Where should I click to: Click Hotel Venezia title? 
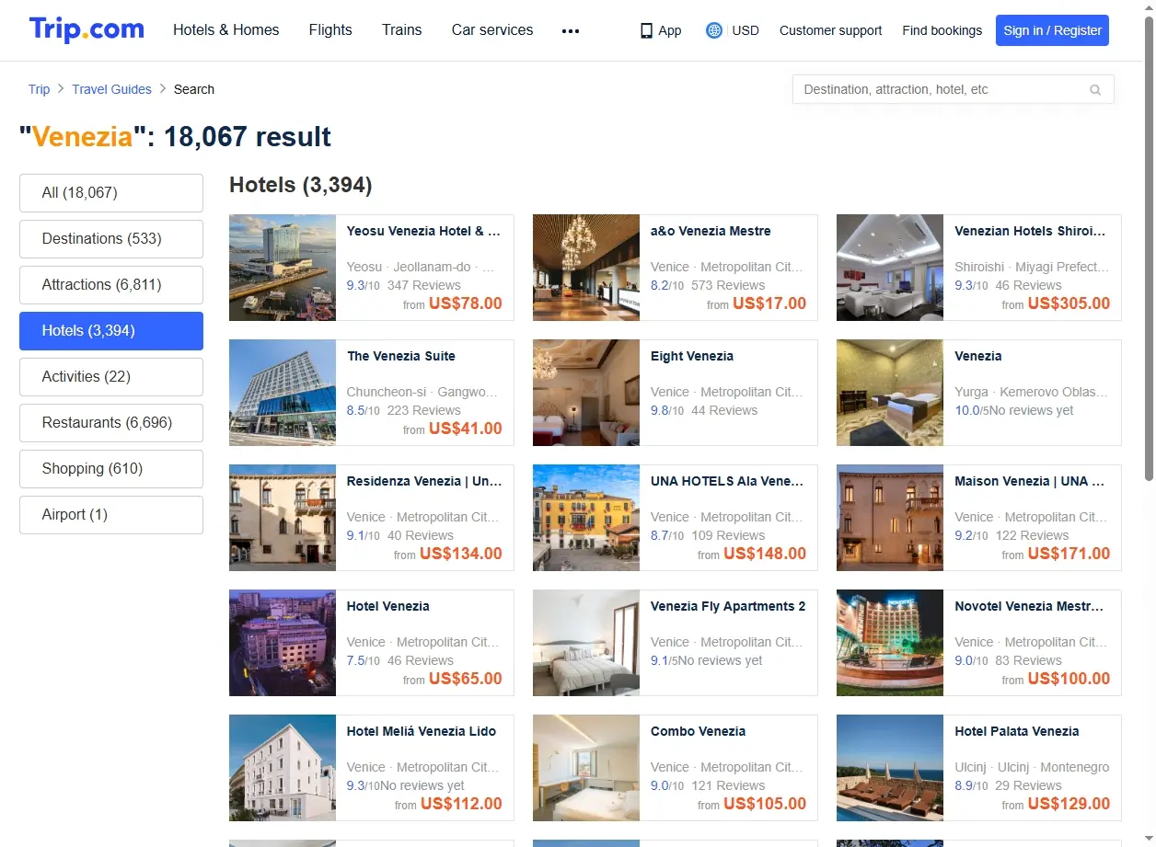pos(388,606)
